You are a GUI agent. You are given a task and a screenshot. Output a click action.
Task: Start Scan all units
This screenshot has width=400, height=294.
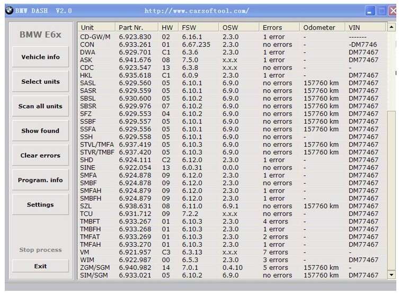pyautogui.click(x=40, y=106)
